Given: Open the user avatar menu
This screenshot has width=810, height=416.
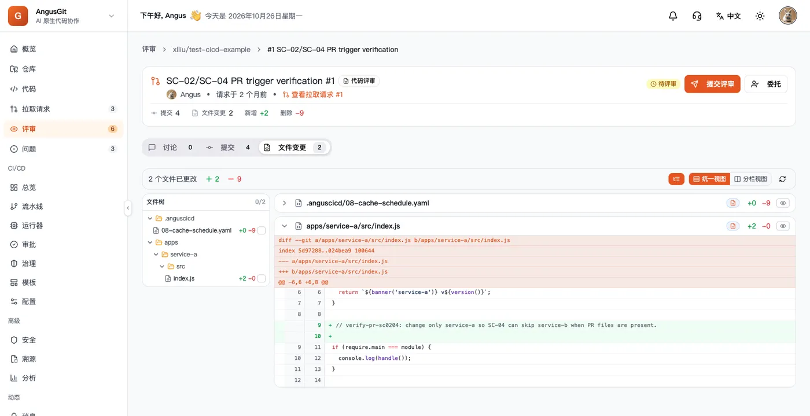Looking at the screenshot, I should point(787,16).
